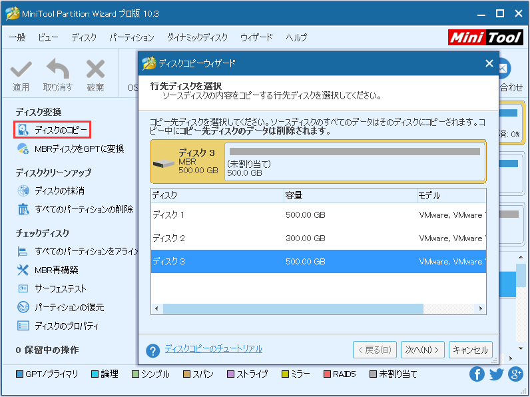The width and height of the screenshot is (530, 397).
Task: Click the キャンセル button
Action: (471, 350)
